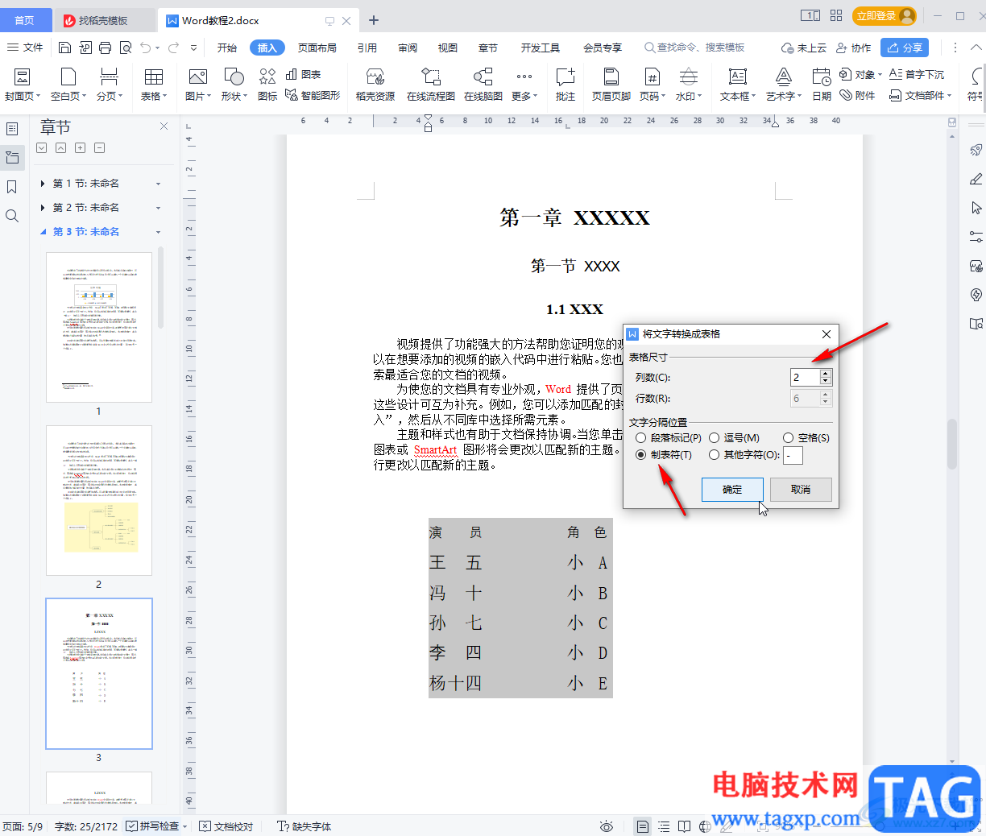
Task: Select 逗号(M) radio option
Action: point(714,438)
